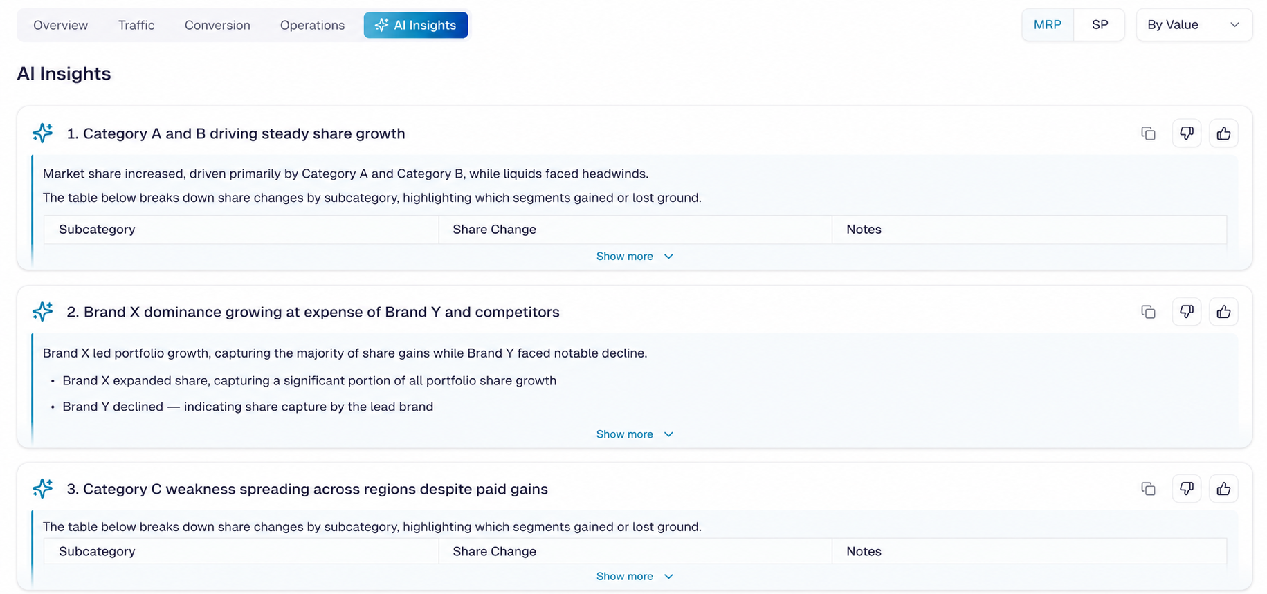Expand Show more under Brand X insight
The height and width of the screenshot is (594, 1267).
point(635,434)
